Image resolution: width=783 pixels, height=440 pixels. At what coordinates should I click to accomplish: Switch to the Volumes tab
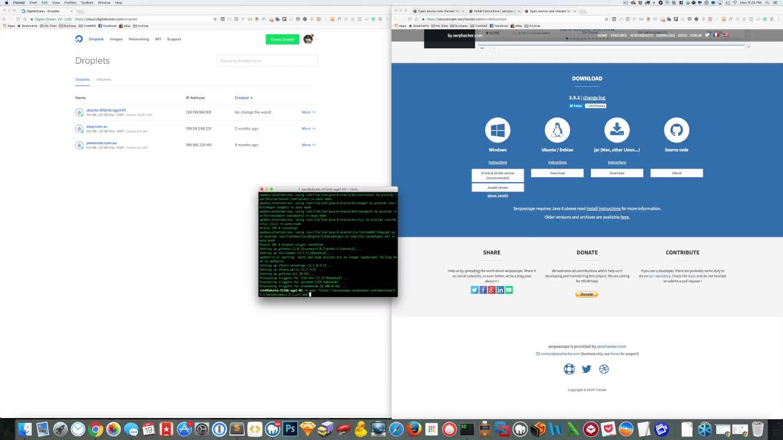(103, 79)
